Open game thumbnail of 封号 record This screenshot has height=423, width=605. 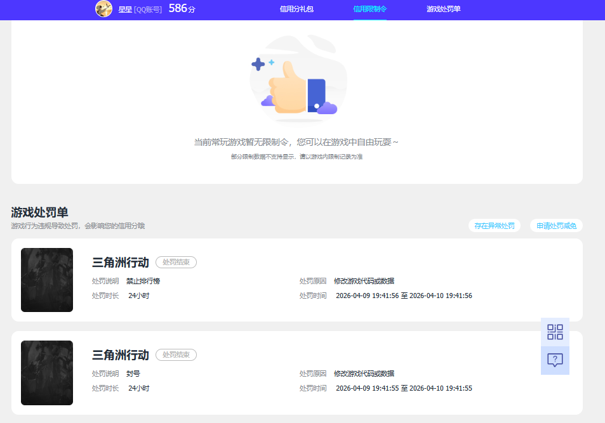click(47, 373)
